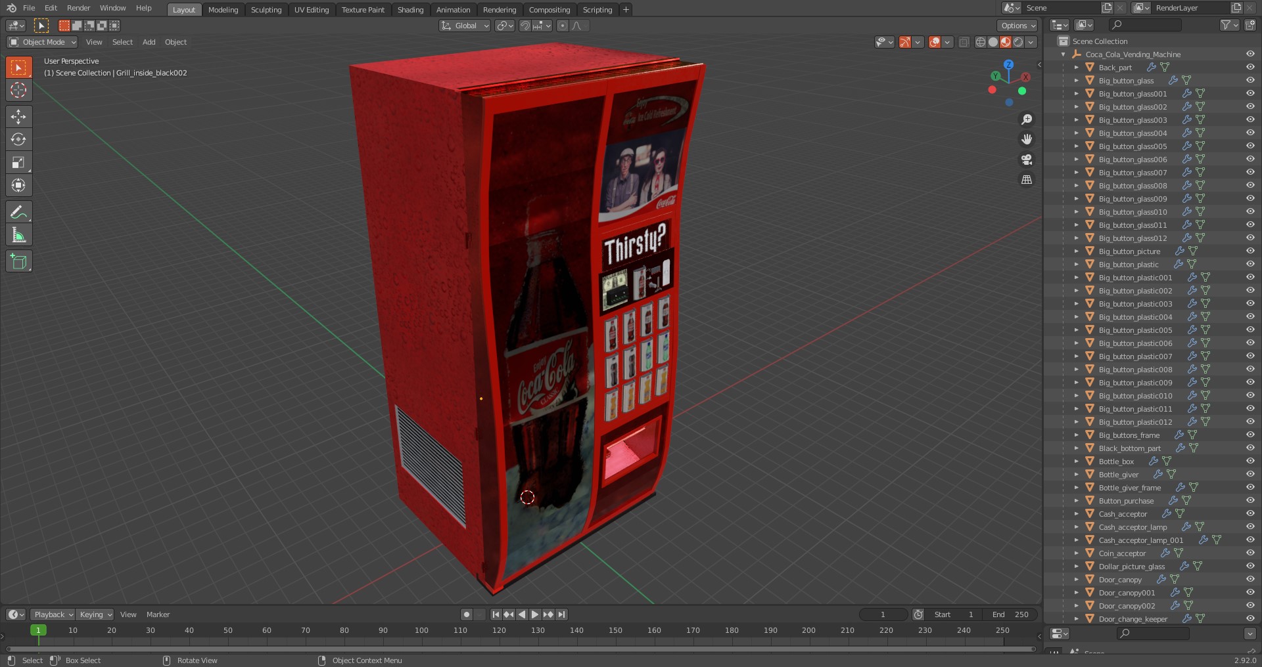The width and height of the screenshot is (1262, 667).
Task: Activate the Transform tool
Action: (x=18, y=186)
